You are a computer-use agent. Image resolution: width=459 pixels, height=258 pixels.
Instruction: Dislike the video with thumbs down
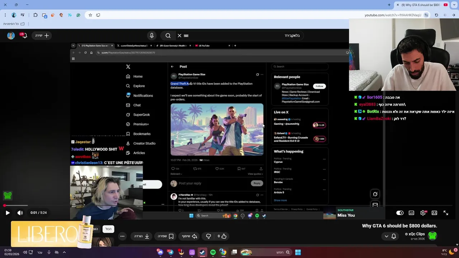pos(208,236)
